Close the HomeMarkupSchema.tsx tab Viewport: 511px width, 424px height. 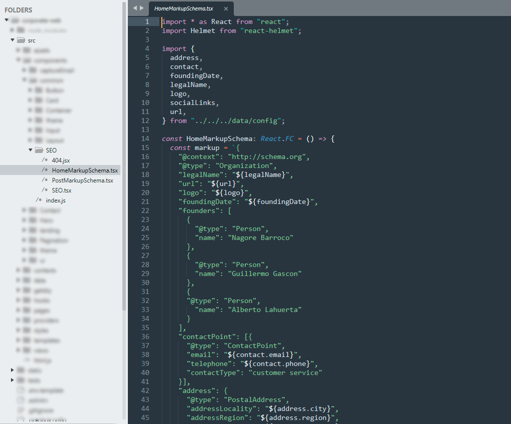click(226, 9)
